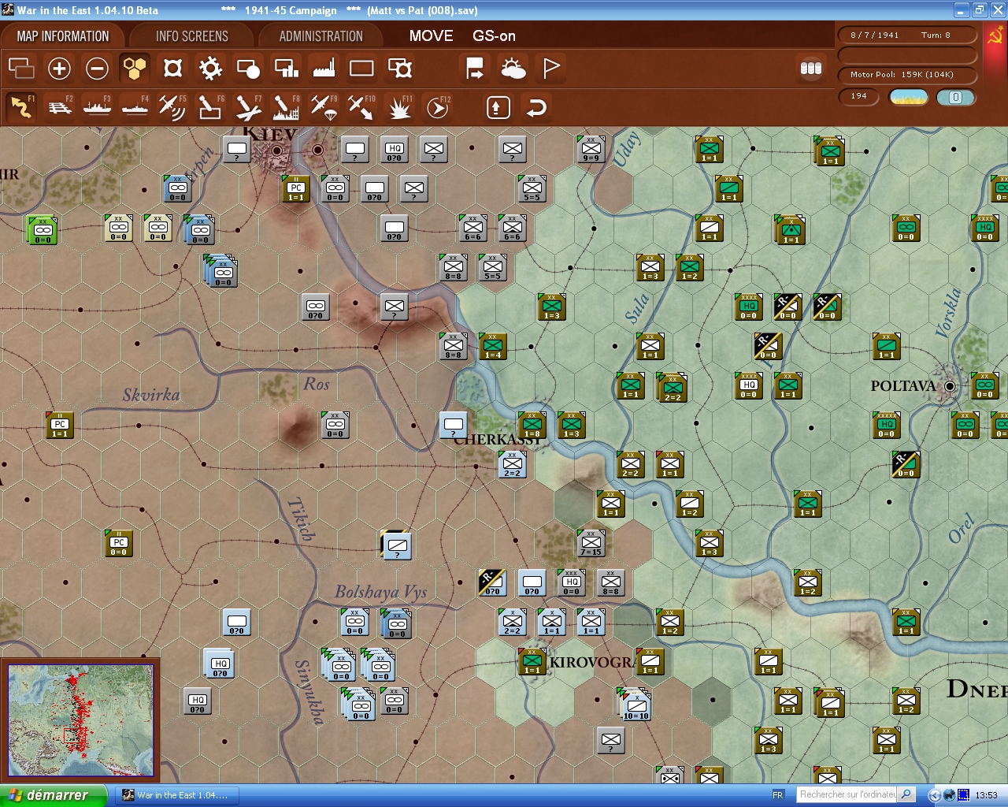The image size is (1008, 807).
Task: Click the rectangle-with-gear map icon
Action: [x=400, y=69]
